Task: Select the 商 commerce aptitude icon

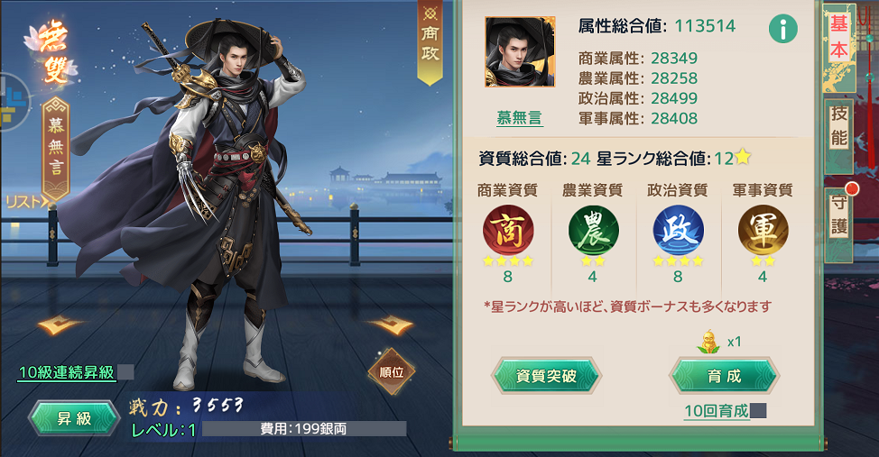Action: [508, 230]
